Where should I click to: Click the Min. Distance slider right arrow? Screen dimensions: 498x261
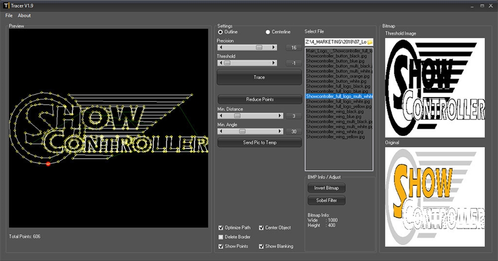280,116
